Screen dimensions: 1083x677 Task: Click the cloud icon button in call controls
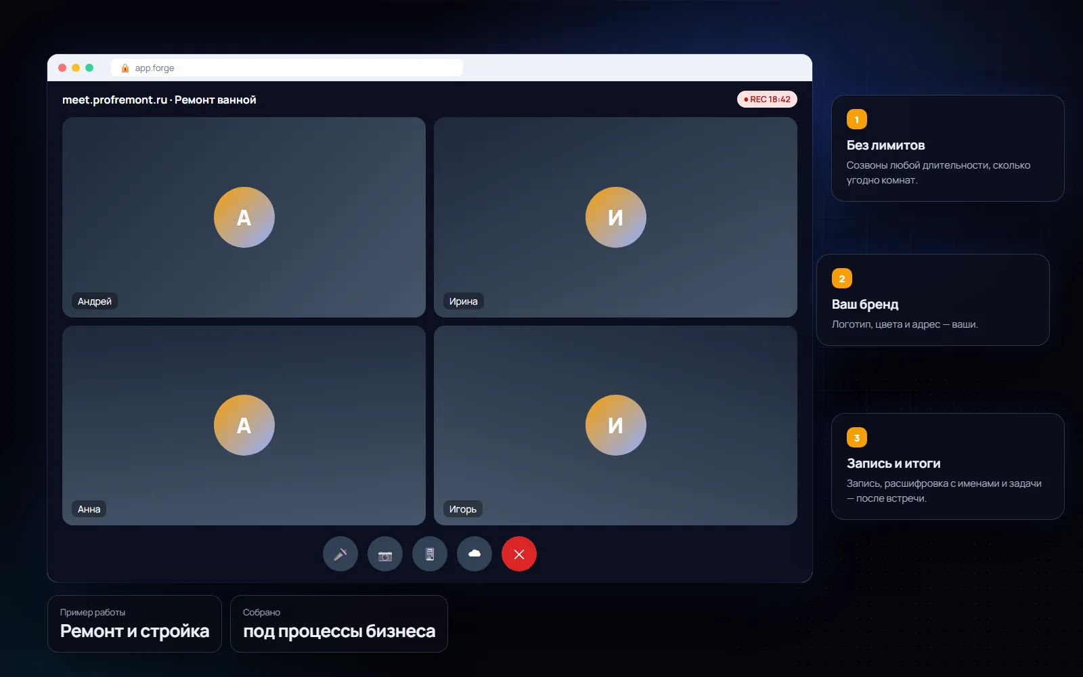(474, 554)
